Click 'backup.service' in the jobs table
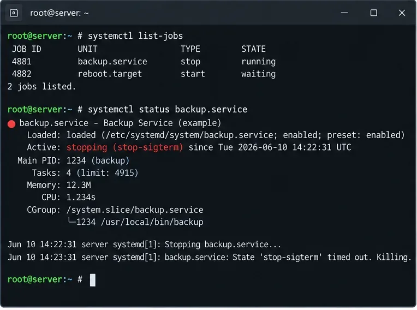Image resolution: width=417 pixels, height=310 pixels. click(112, 62)
